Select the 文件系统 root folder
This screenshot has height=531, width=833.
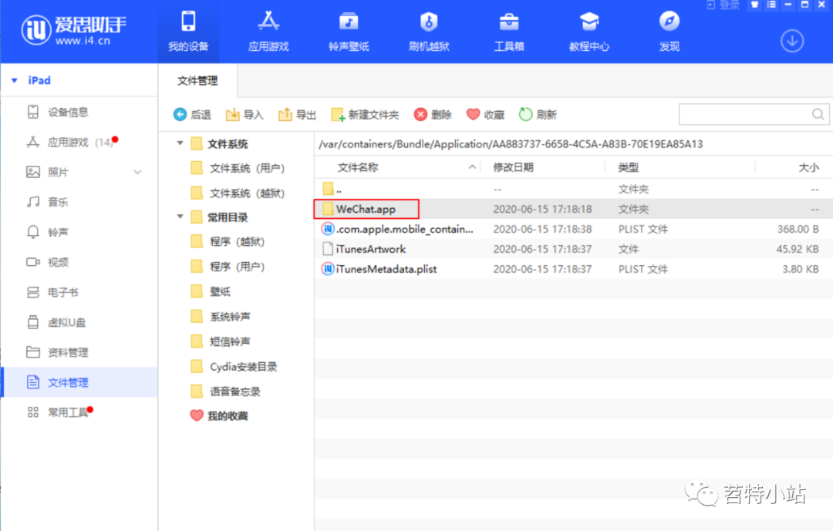(219, 144)
